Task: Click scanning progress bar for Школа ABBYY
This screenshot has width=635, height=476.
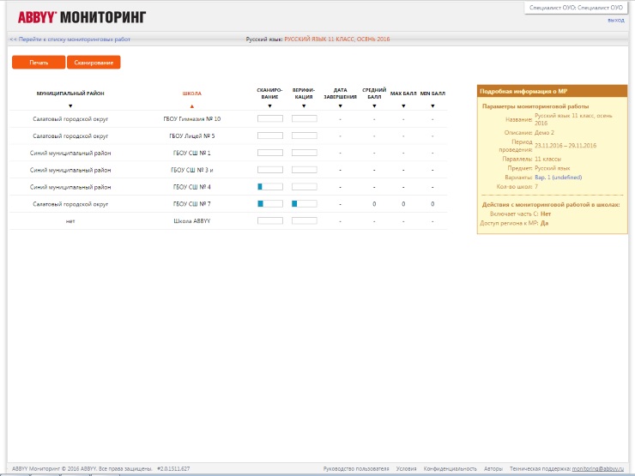Action: pos(270,221)
